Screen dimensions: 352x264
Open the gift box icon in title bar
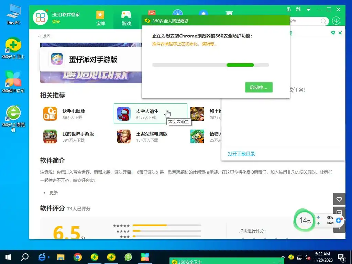pos(288,9)
